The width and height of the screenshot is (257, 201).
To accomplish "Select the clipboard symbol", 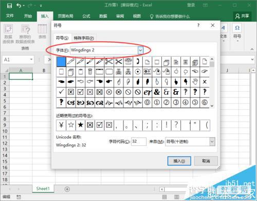I will coord(80,72).
